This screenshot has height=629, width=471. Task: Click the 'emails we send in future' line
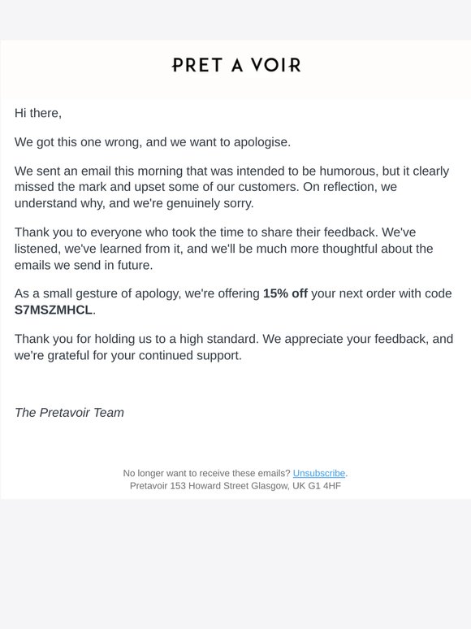(84, 265)
